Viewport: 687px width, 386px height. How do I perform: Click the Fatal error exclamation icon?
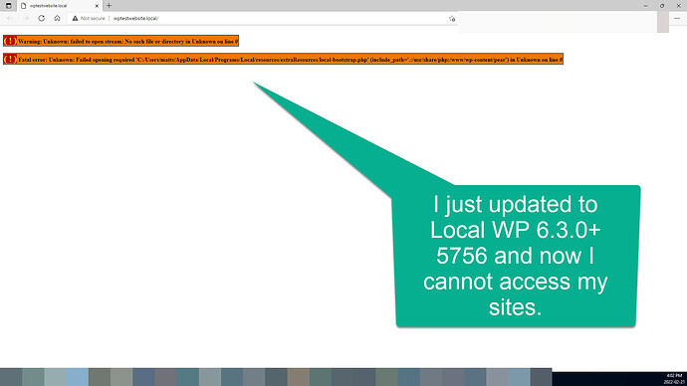tap(10, 59)
